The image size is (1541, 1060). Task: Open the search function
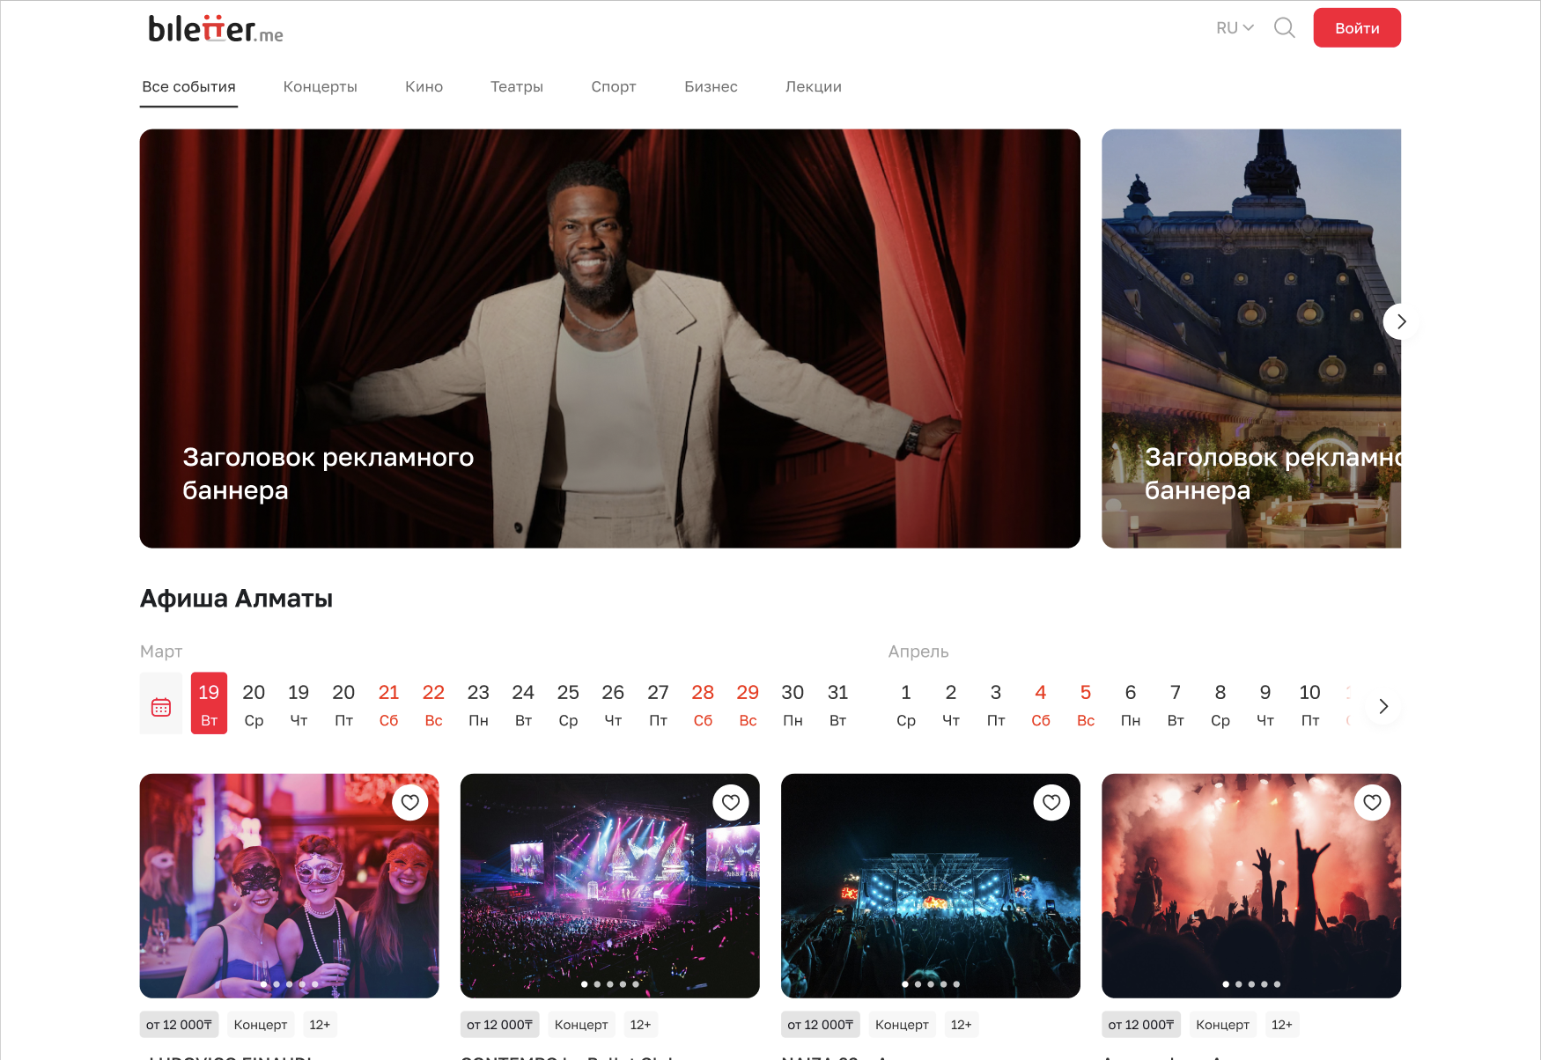click(1284, 27)
